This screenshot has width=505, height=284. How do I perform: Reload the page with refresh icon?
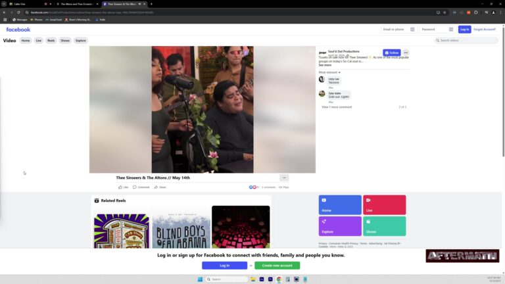pyautogui.click(x=18, y=12)
